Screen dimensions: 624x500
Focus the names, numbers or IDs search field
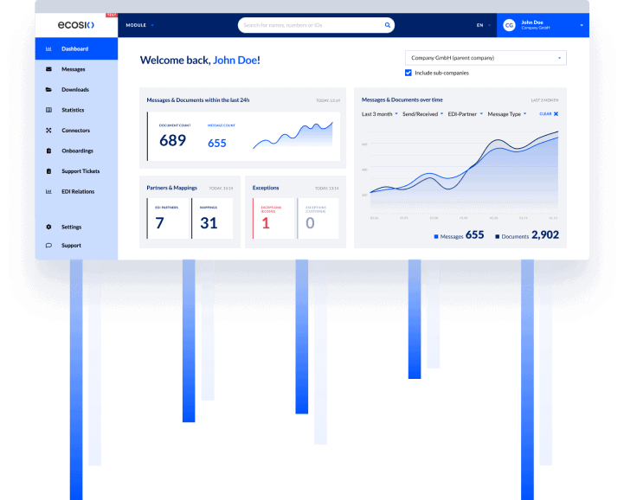(312, 25)
